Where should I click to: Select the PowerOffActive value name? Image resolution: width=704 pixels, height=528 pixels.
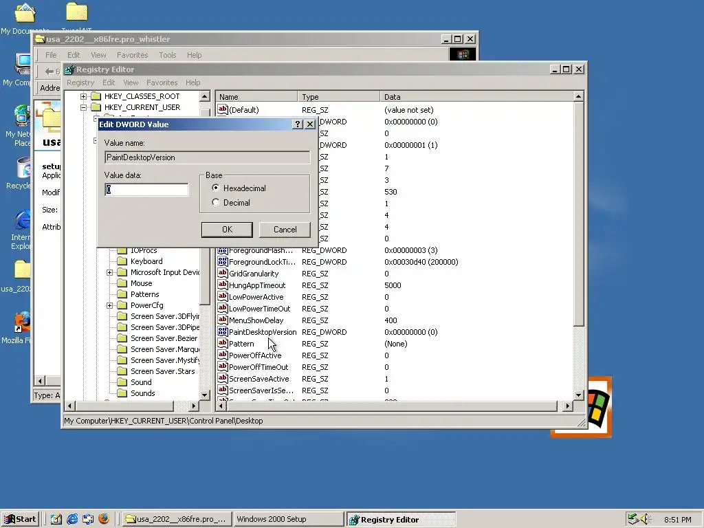coord(255,355)
